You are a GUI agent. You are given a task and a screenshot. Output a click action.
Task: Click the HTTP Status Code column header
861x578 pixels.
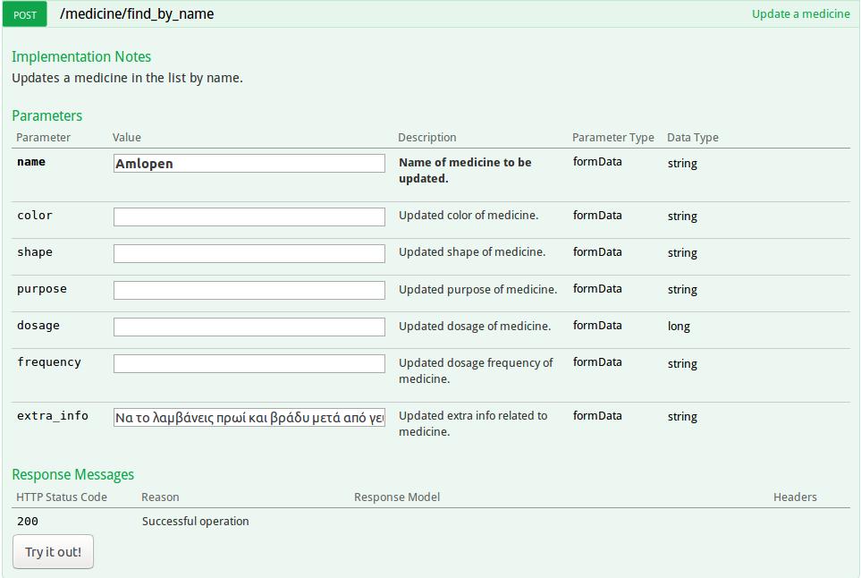[62, 497]
